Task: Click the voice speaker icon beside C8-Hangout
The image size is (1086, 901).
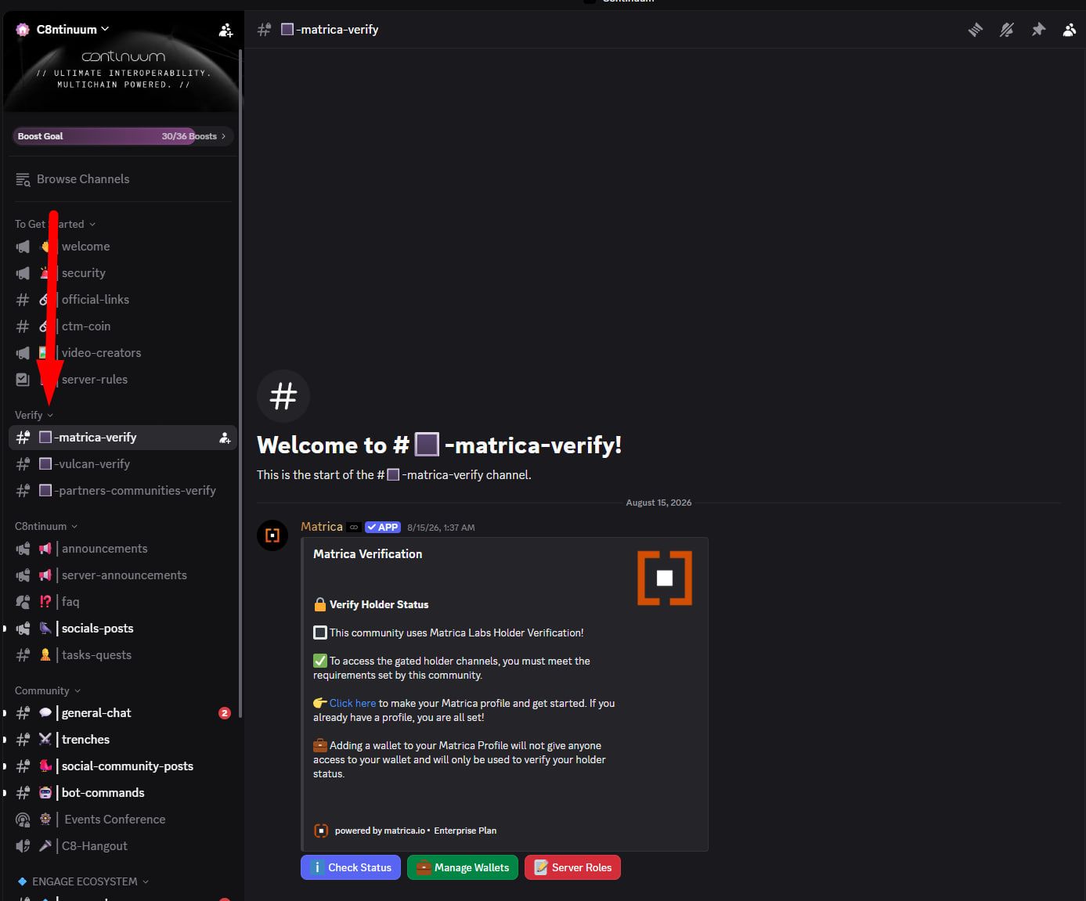Action: (x=23, y=846)
